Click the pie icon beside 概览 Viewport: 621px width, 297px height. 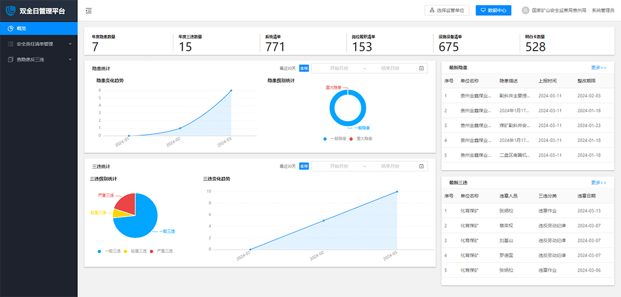10,28
